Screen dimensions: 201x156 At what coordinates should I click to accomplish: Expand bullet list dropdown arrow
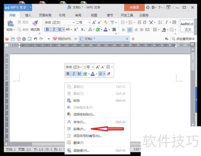126,22
